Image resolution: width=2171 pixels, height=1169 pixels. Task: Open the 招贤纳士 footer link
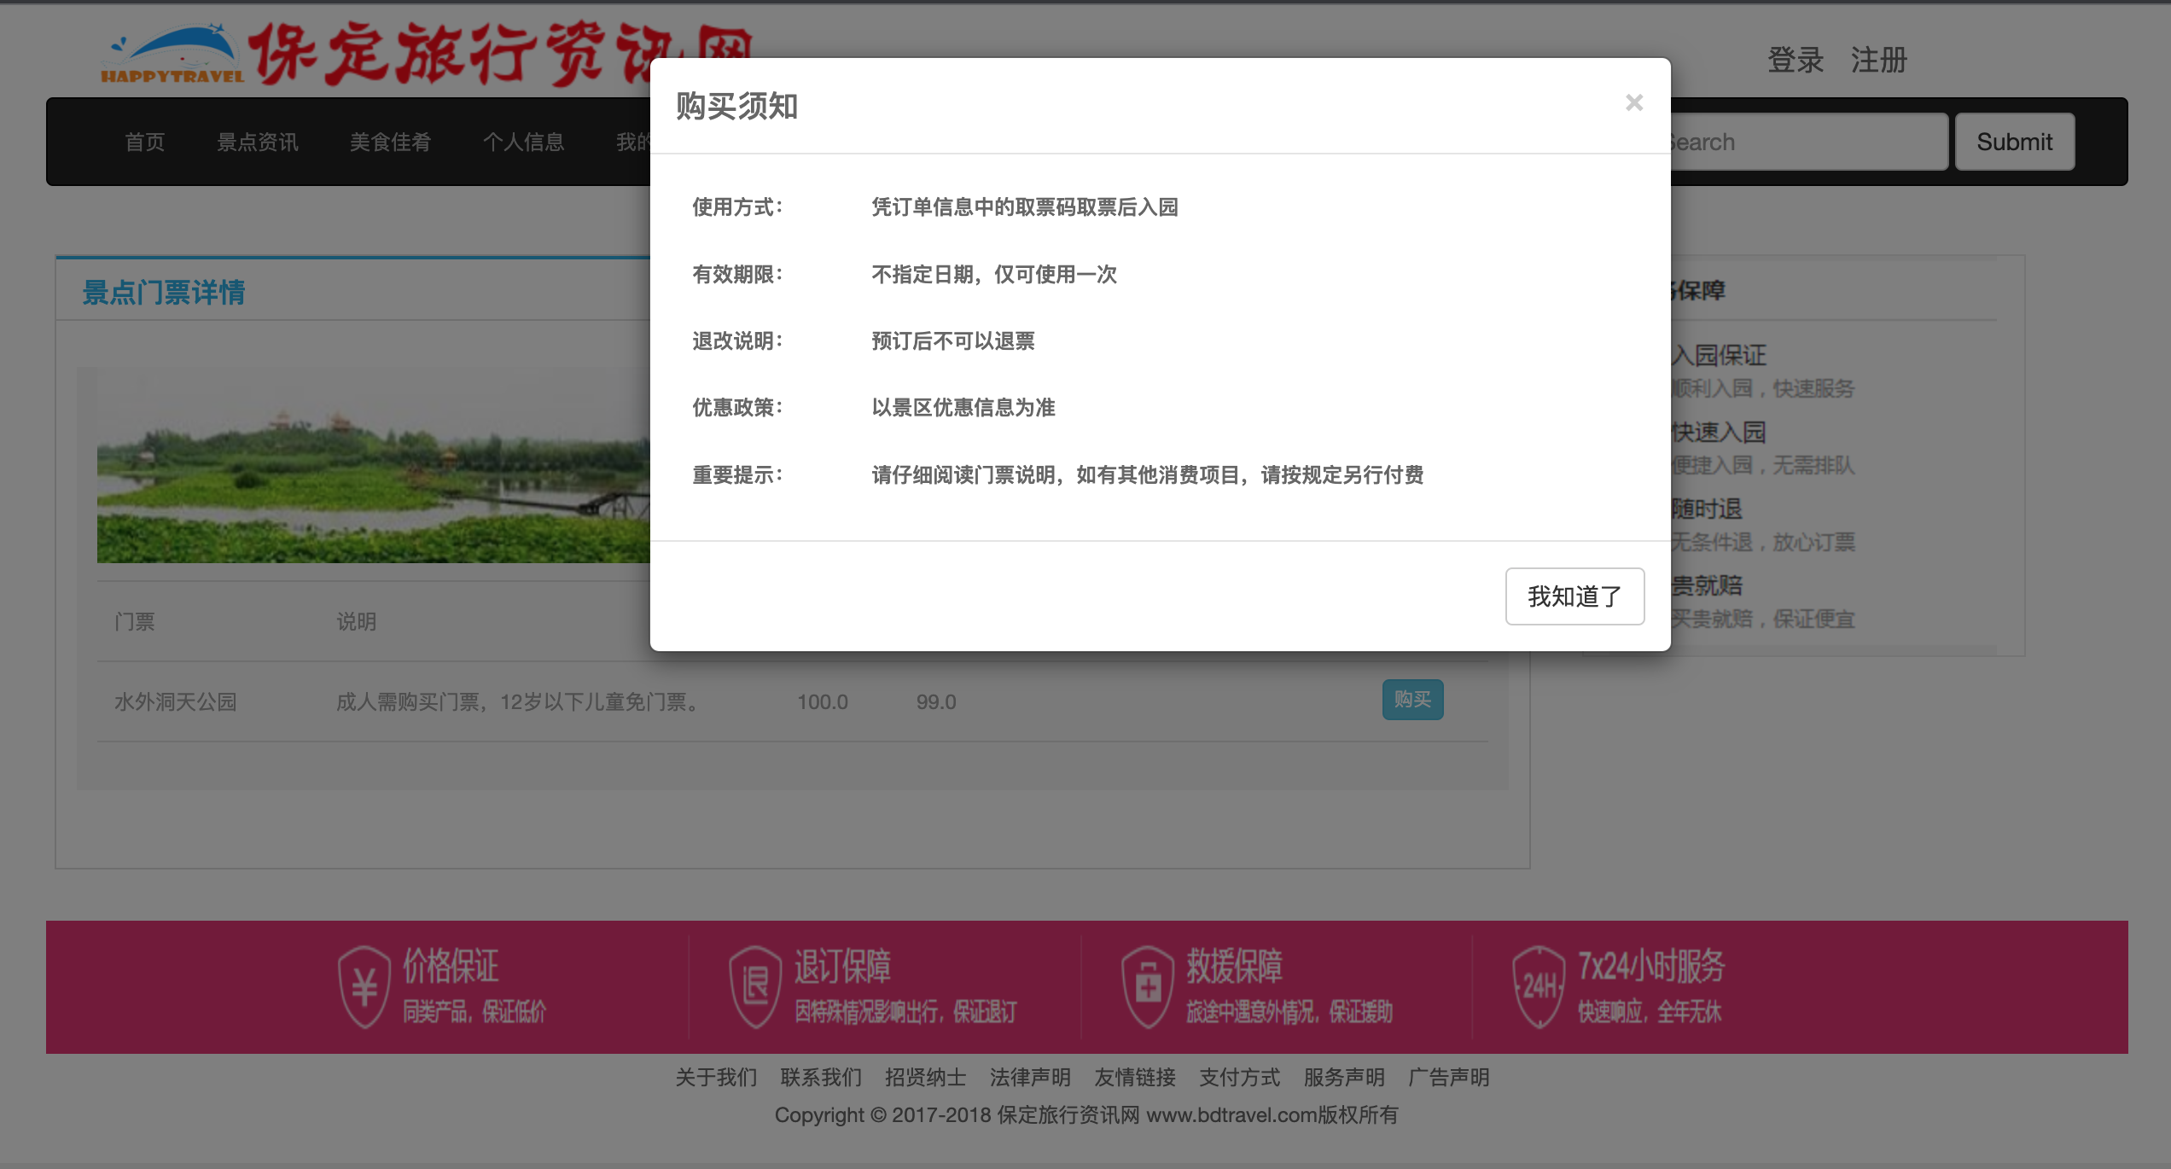pos(926,1078)
